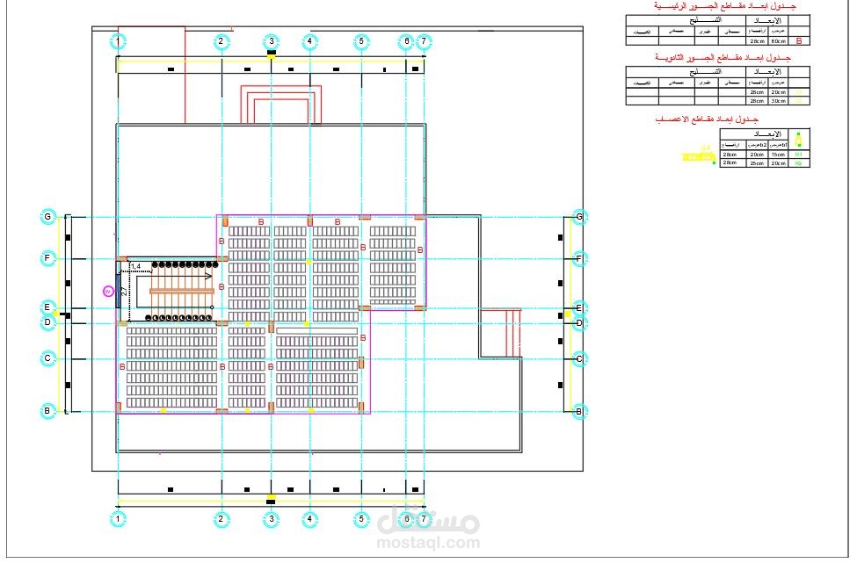Select red B label in main beams table

799,41
